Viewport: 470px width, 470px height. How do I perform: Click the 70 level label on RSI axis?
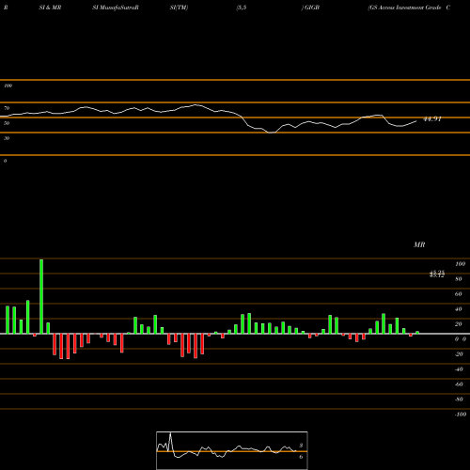point(7,108)
